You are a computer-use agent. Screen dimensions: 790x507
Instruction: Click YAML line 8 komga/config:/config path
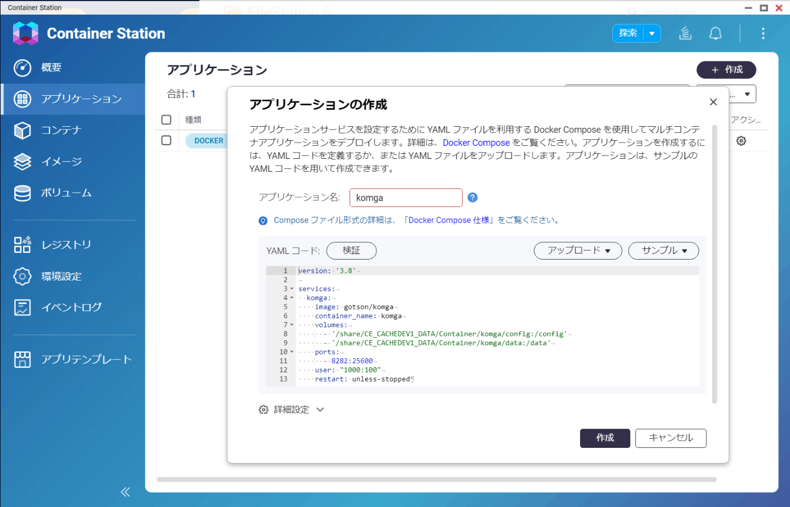tap(449, 334)
